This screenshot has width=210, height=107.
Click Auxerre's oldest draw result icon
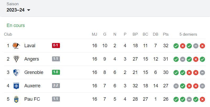pyautogui.click(x=176, y=86)
